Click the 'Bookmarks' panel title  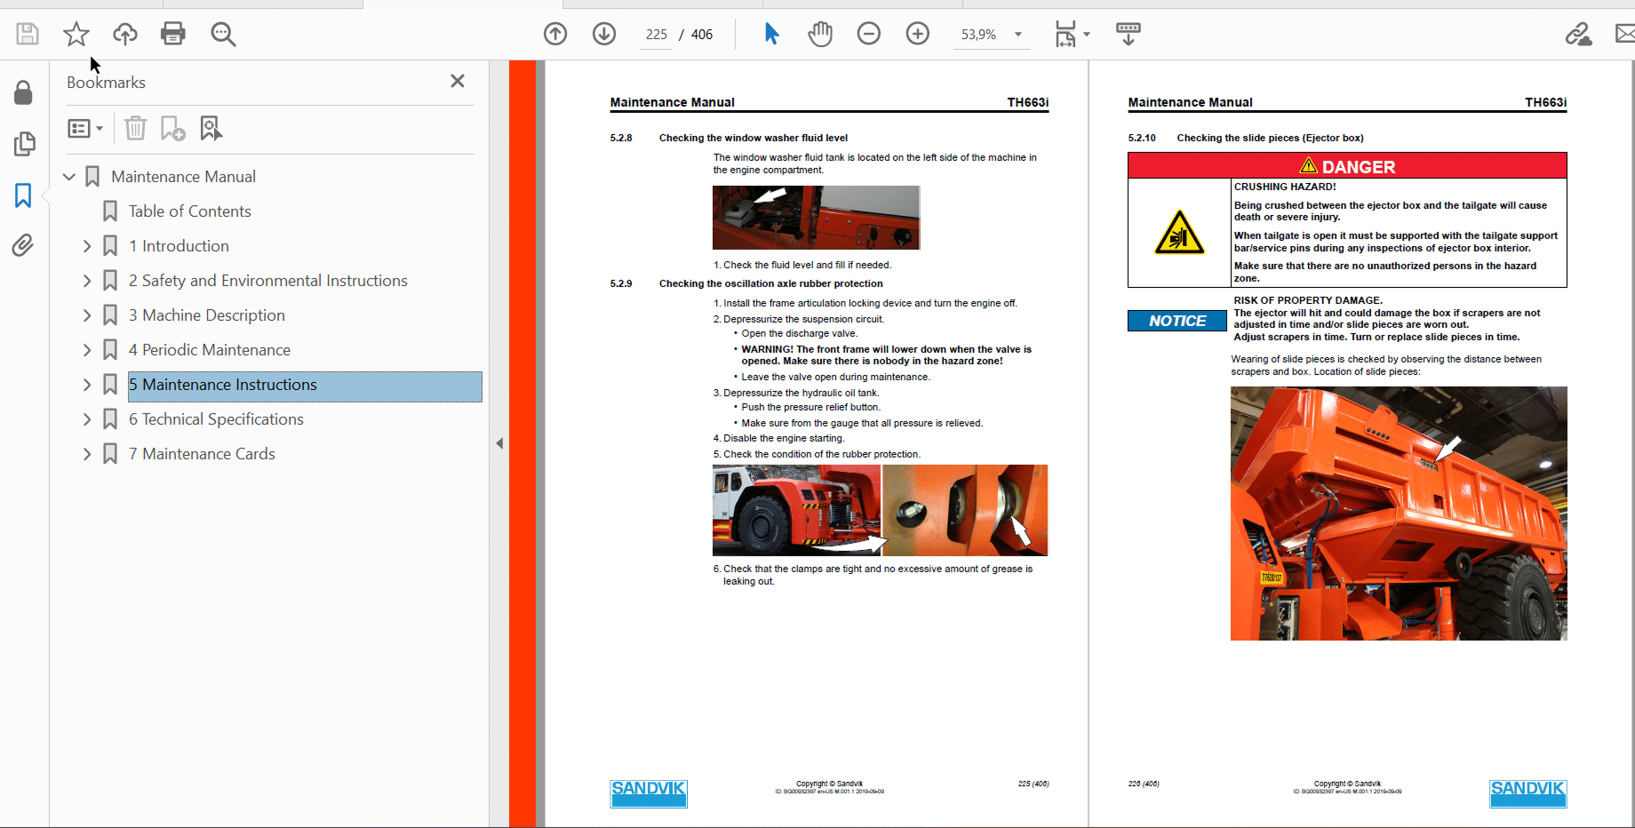click(x=106, y=83)
